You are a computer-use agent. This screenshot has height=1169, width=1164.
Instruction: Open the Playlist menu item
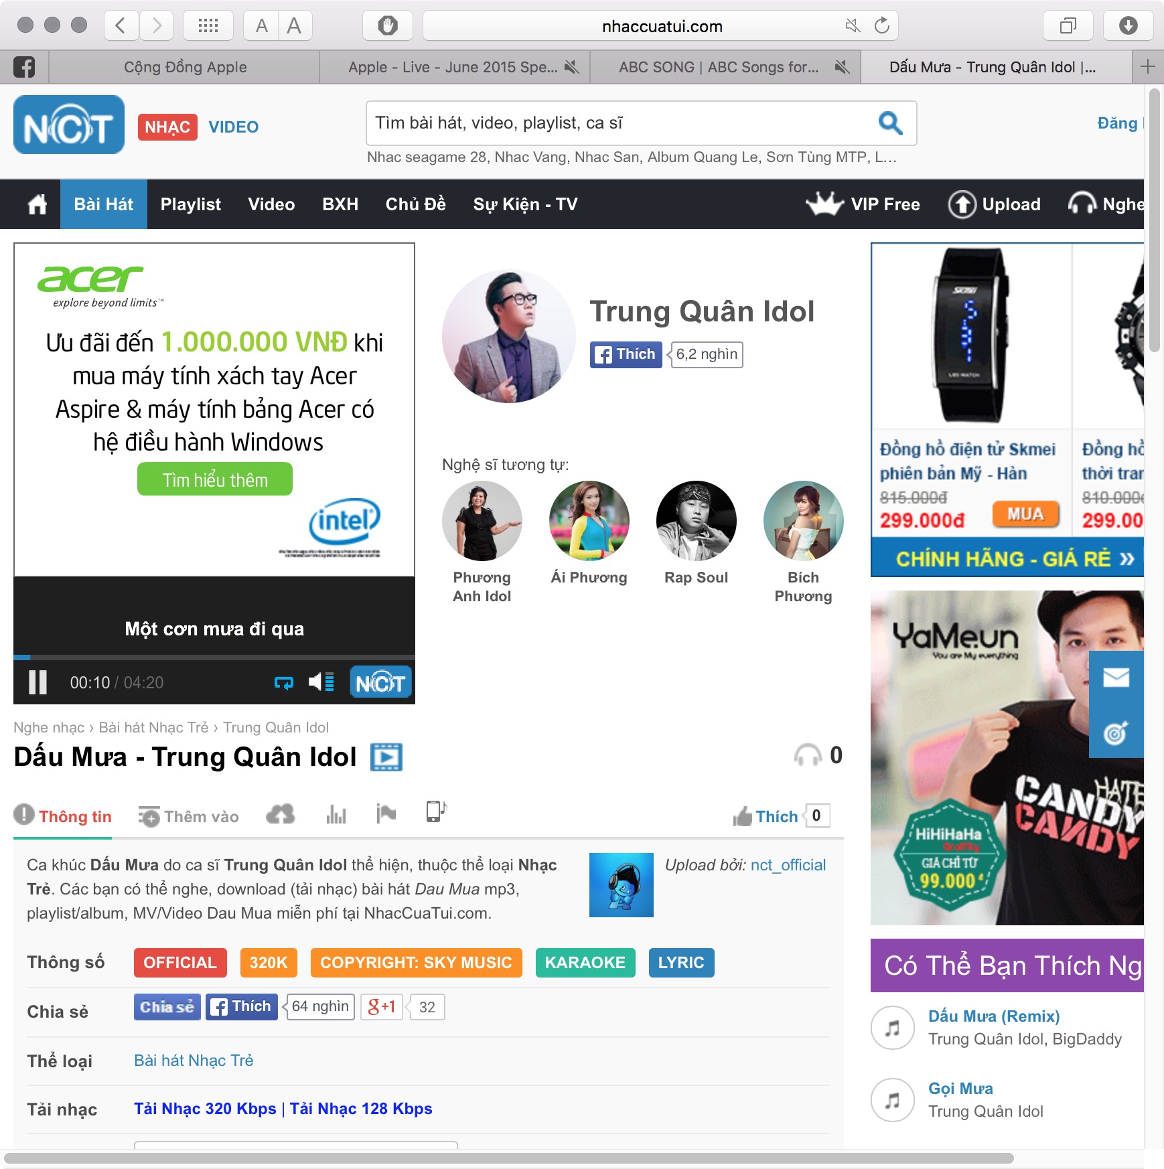pyautogui.click(x=190, y=204)
